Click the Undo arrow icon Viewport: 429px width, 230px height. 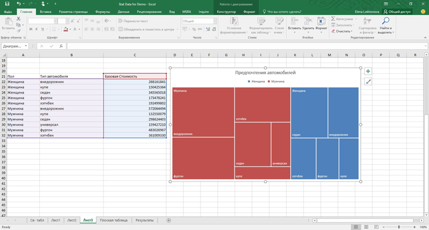(x=19, y=4)
